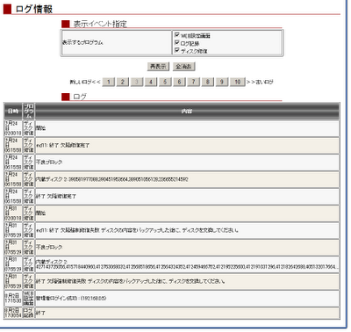Go to log page 7
The image size is (351, 332).
(193, 82)
